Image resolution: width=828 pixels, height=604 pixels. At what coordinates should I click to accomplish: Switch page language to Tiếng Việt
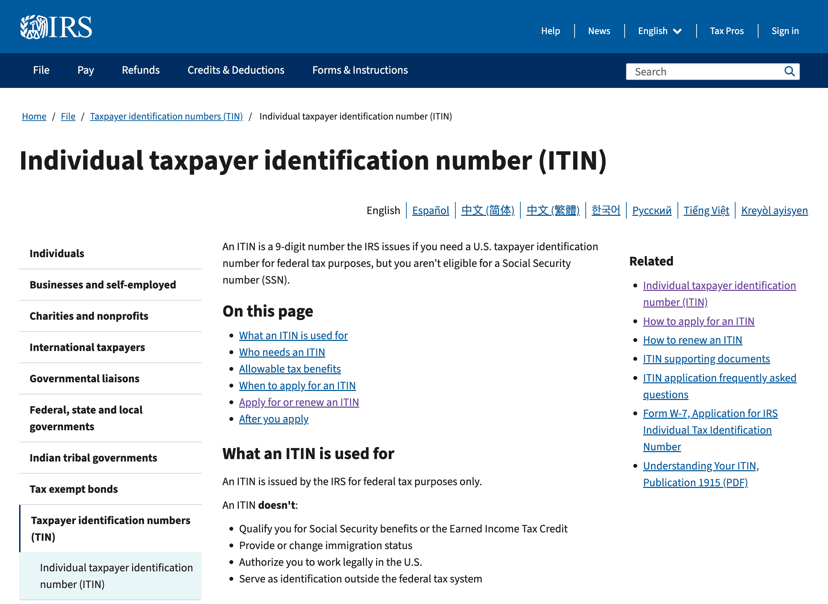[x=706, y=211]
